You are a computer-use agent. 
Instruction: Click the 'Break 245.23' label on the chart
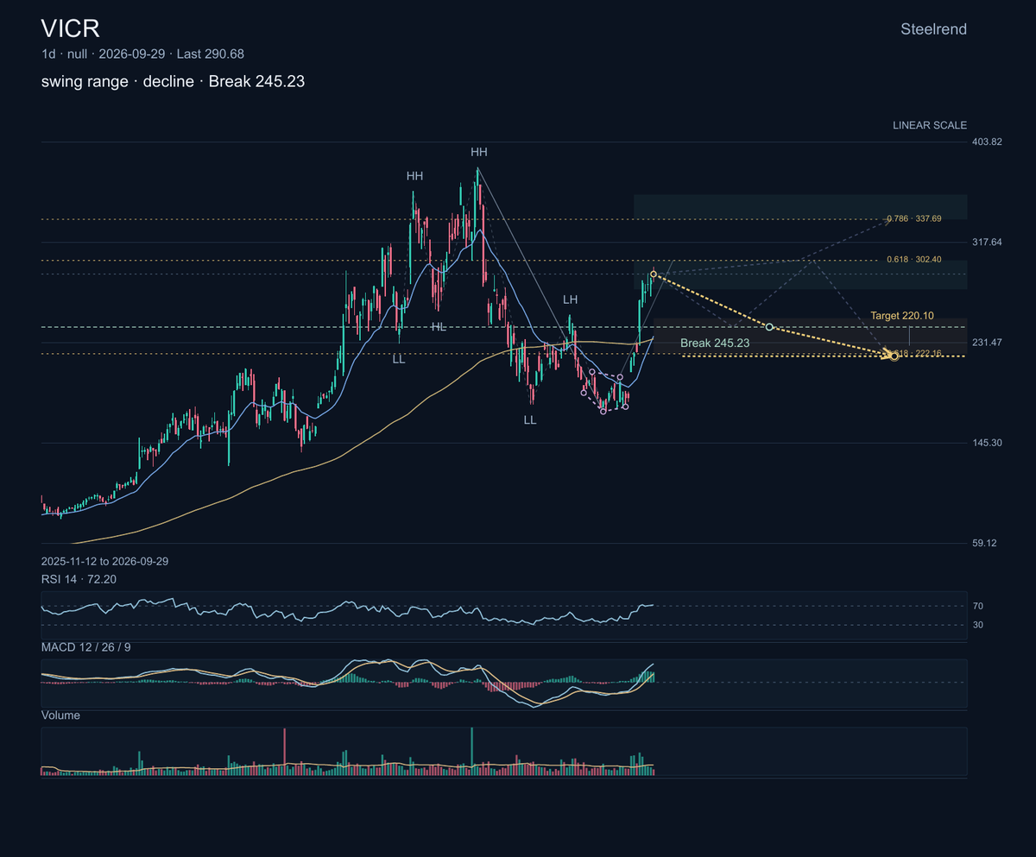[x=714, y=343]
